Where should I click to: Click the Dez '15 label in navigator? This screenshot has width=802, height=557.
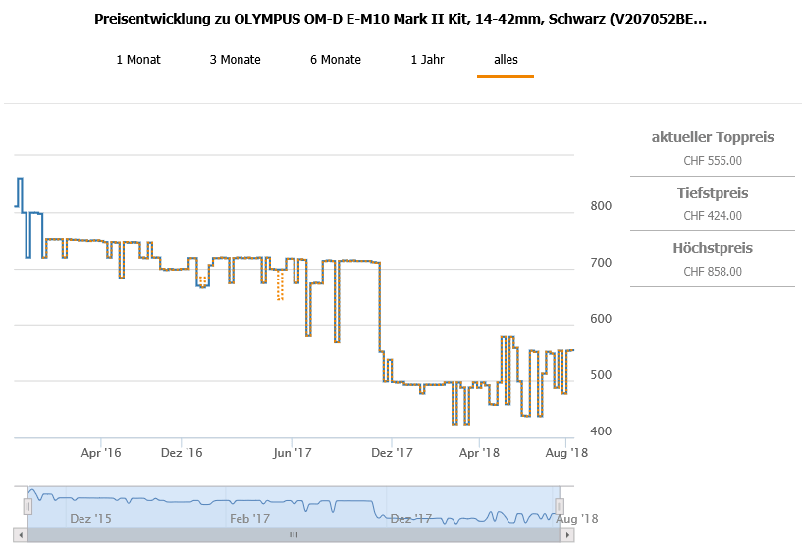(x=89, y=518)
